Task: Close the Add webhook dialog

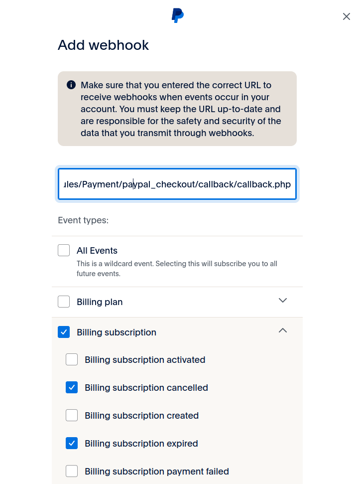Action: 347,16
